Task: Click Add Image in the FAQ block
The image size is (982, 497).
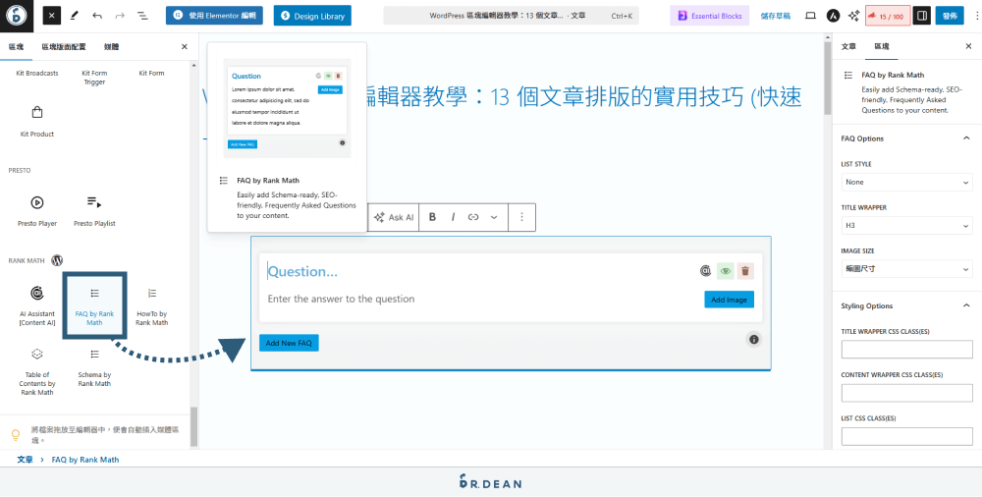Action: tap(729, 300)
